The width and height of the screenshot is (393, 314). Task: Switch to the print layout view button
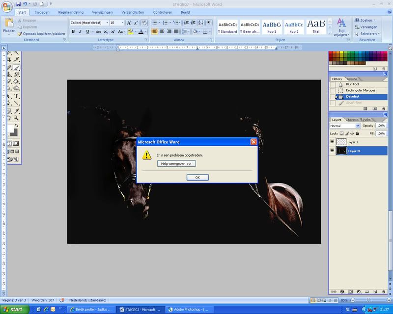313,300
